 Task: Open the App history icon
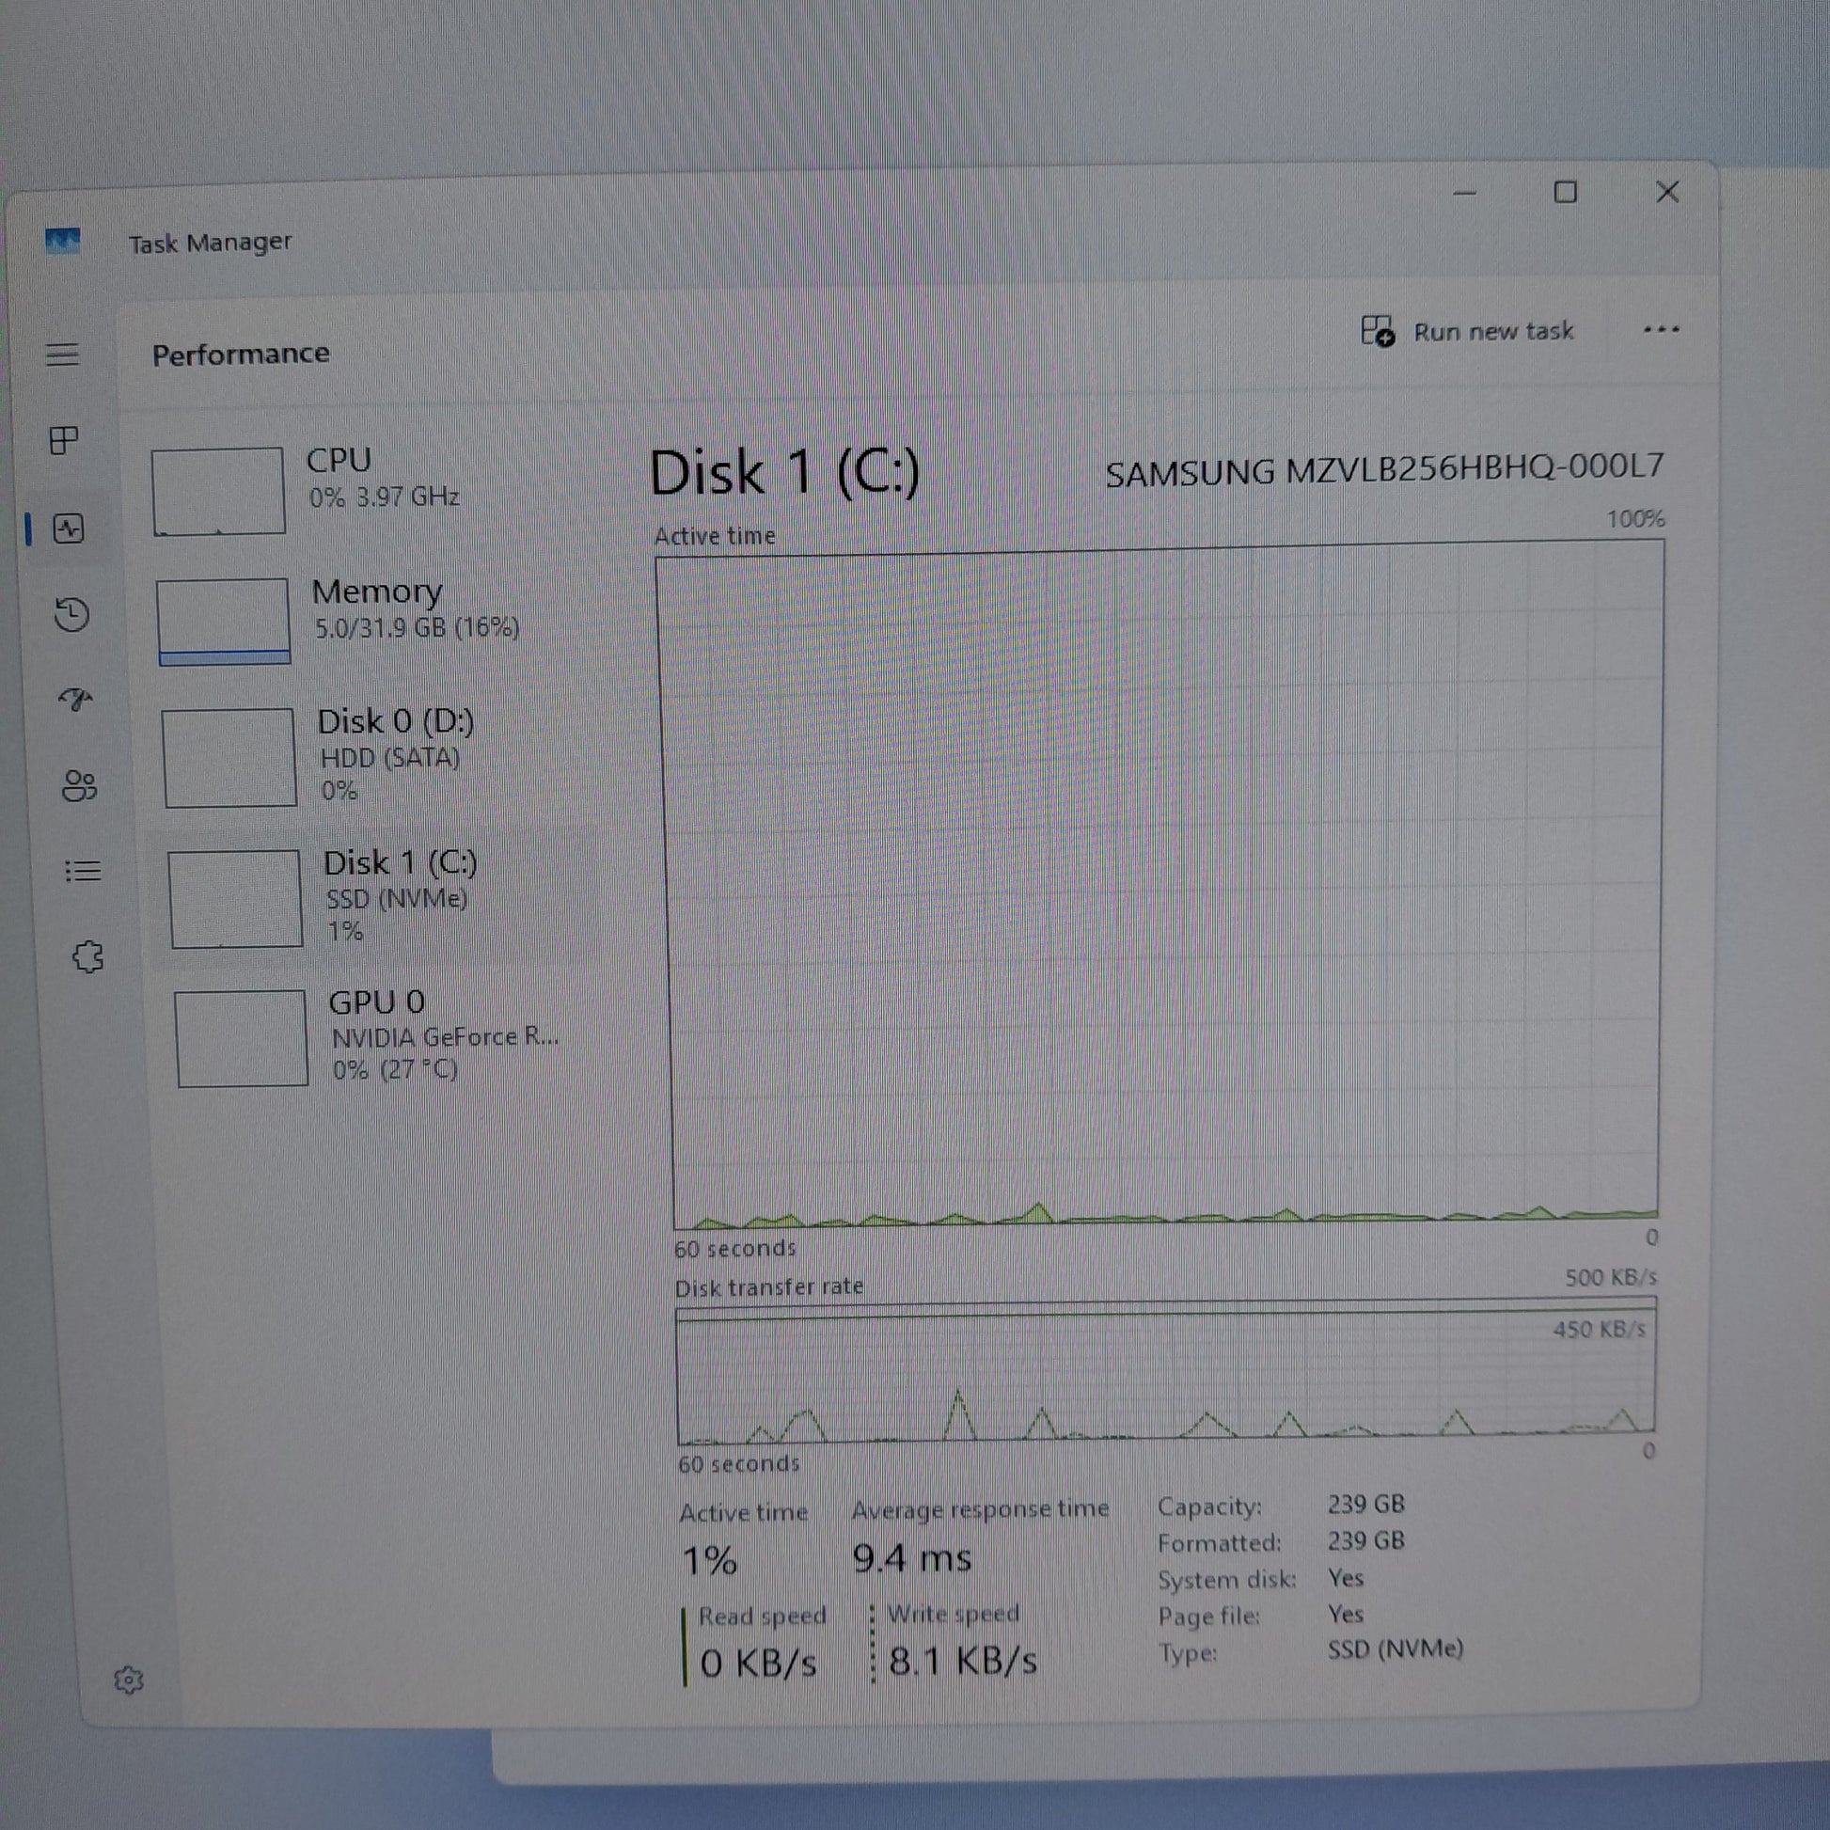point(72,615)
